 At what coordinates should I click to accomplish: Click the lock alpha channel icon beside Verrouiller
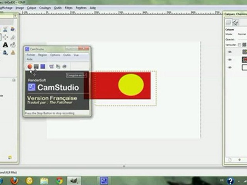(244, 45)
